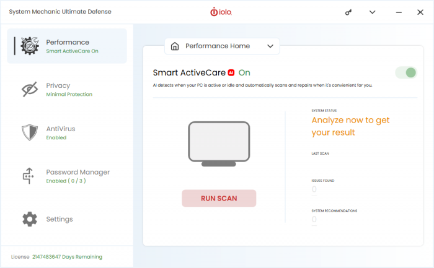
Task: Click the home icon in Performance Home
Action: pos(175,46)
